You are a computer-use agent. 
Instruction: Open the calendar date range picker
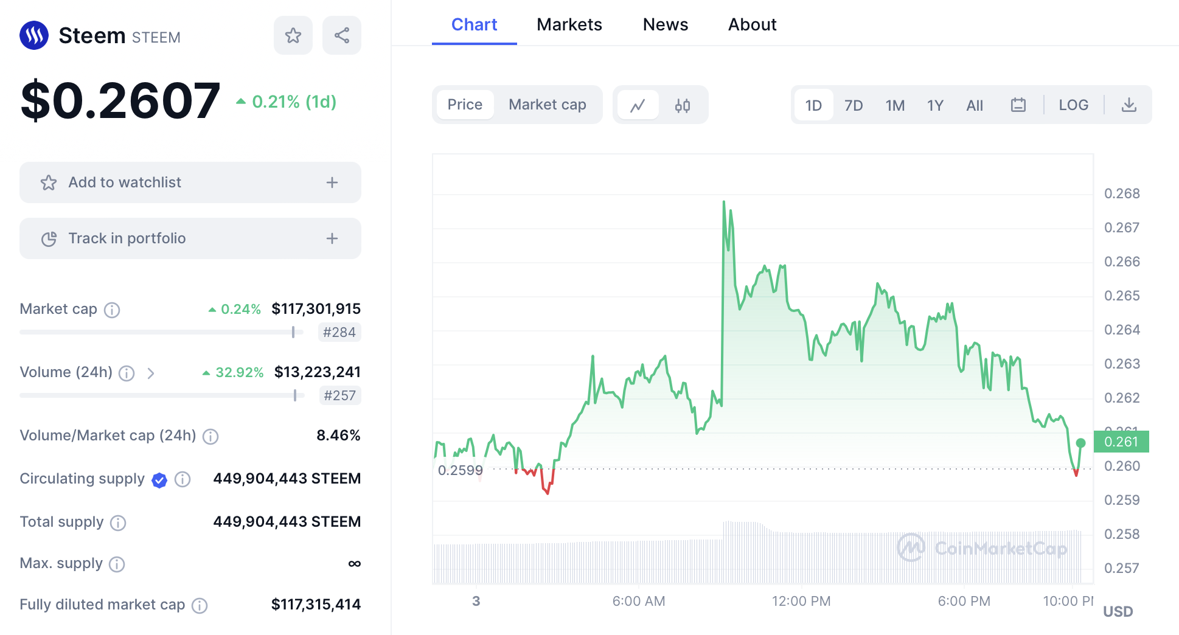(1018, 105)
